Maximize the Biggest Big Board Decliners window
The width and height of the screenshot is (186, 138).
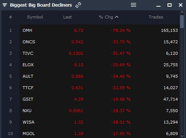(x=169, y=5)
